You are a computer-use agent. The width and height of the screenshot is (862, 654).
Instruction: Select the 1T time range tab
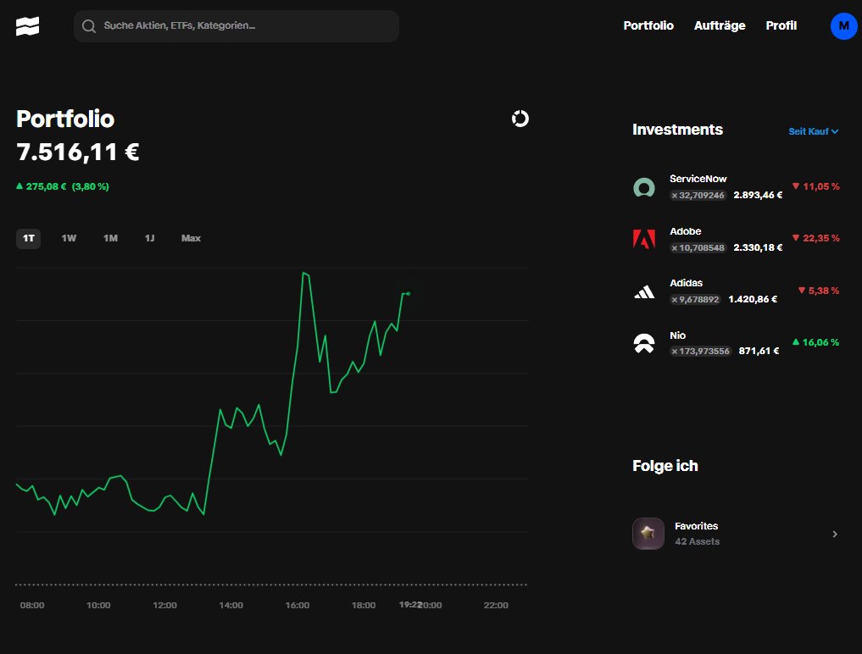28,238
